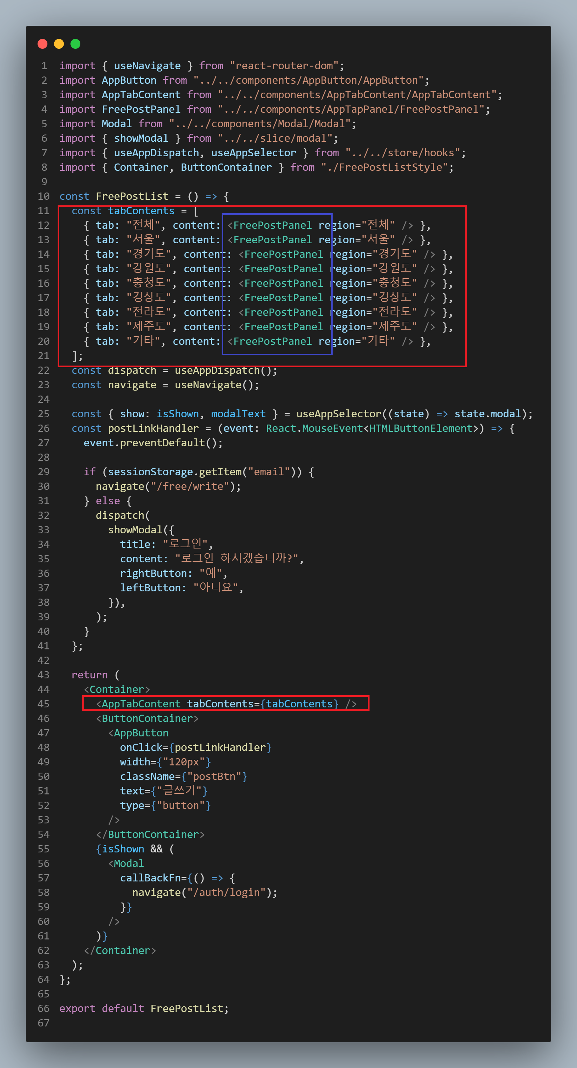Click the callBackFn prop on line 57
Screen dimensions: 577x1068
(151, 878)
